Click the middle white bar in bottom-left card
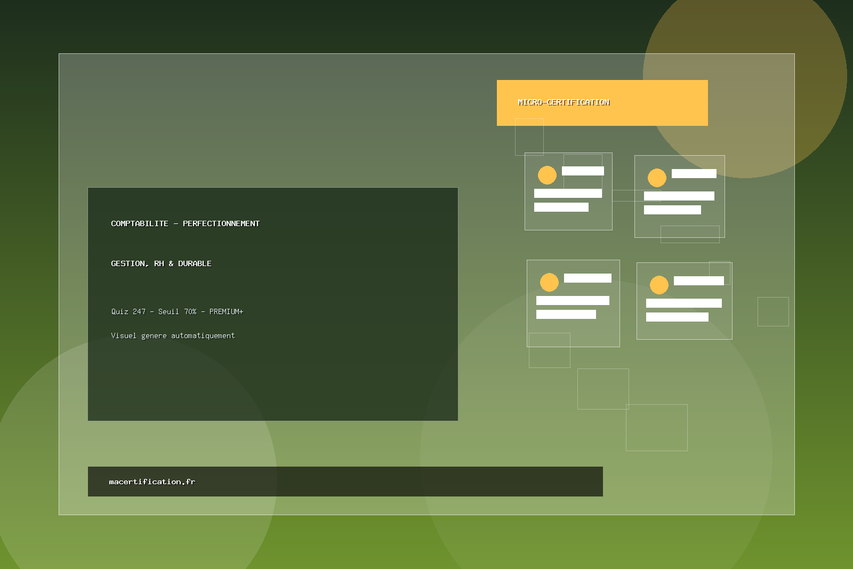This screenshot has height=569, width=853. (x=573, y=300)
